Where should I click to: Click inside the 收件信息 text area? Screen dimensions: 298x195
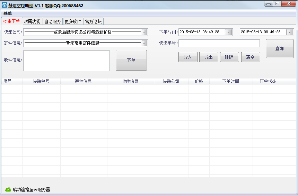[67, 61]
